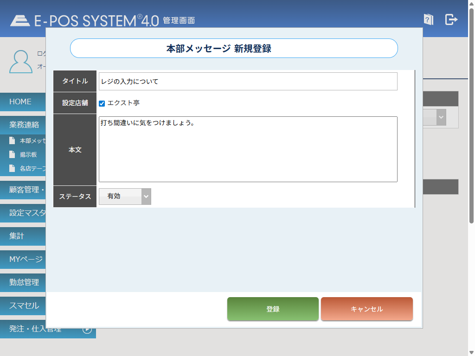Click the E-POS SYSTEM logo
Screen dimensions: 475x356
click(84, 20)
